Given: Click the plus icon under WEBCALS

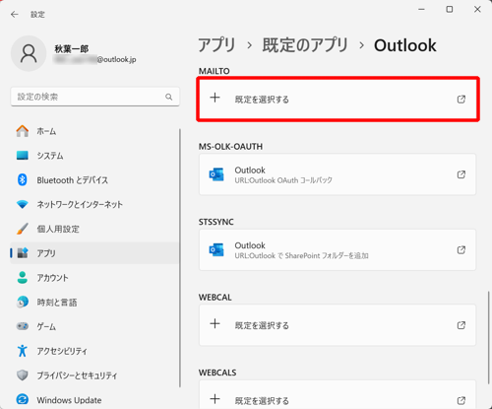Looking at the screenshot, I should coord(215,399).
